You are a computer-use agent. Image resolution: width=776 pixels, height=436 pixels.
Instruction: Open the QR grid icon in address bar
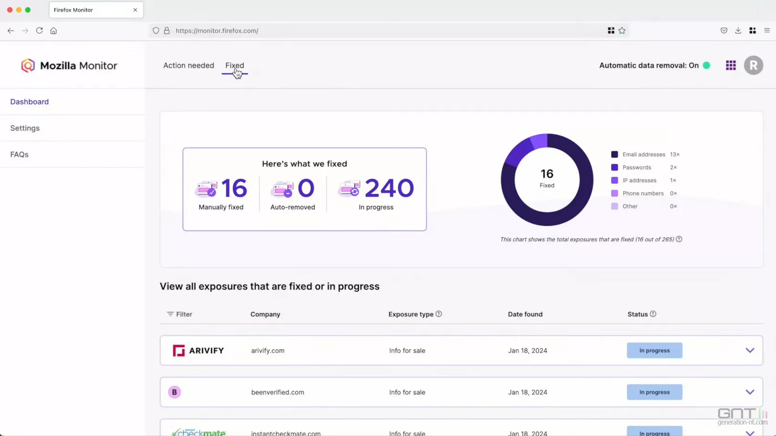coord(611,31)
